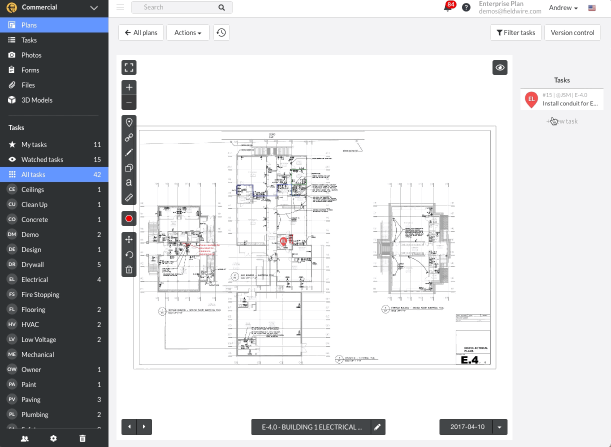Select the text annotation tool

click(129, 182)
